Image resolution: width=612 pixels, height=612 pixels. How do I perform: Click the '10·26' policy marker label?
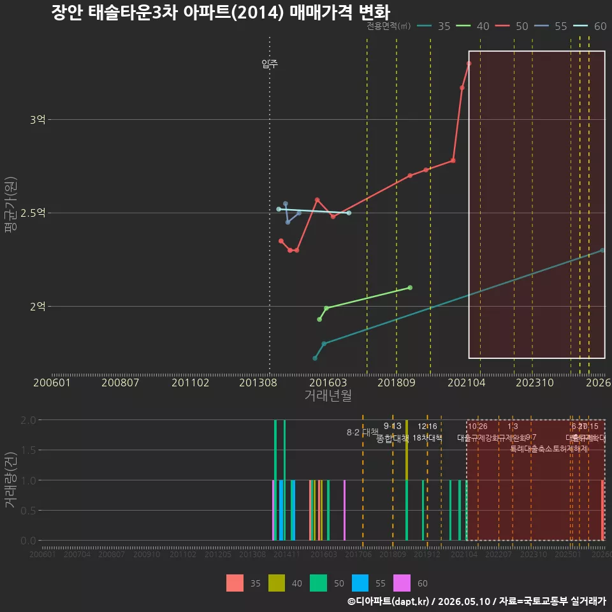click(x=477, y=426)
